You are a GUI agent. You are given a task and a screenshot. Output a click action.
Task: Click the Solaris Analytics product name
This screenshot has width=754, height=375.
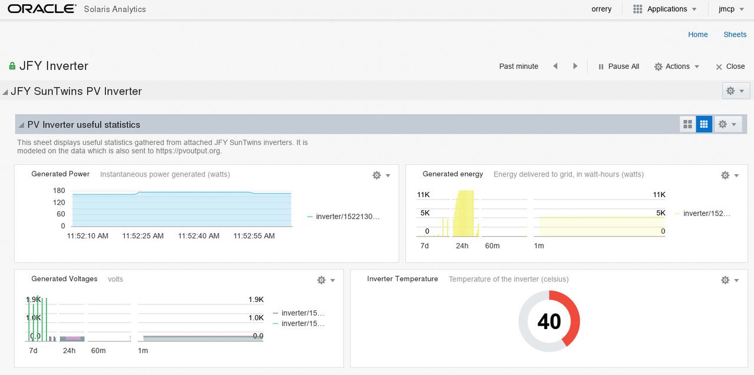point(115,9)
